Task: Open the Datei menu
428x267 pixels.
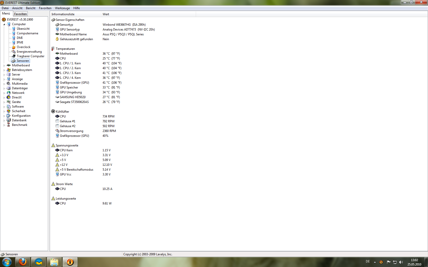Action: coord(5,8)
